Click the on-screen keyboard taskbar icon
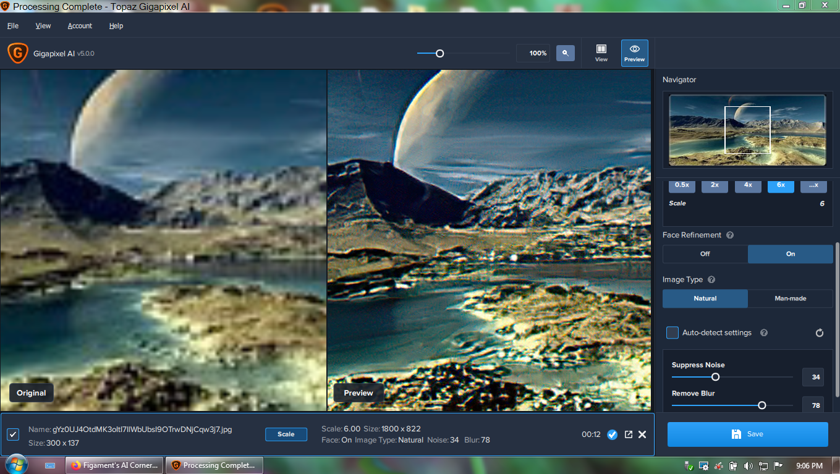The height and width of the screenshot is (474, 840). coord(51,465)
